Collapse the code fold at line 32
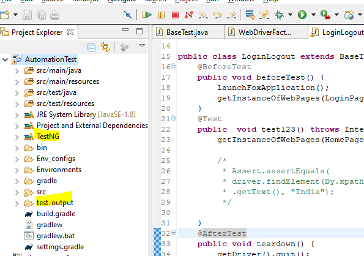 (x=173, y=233)
